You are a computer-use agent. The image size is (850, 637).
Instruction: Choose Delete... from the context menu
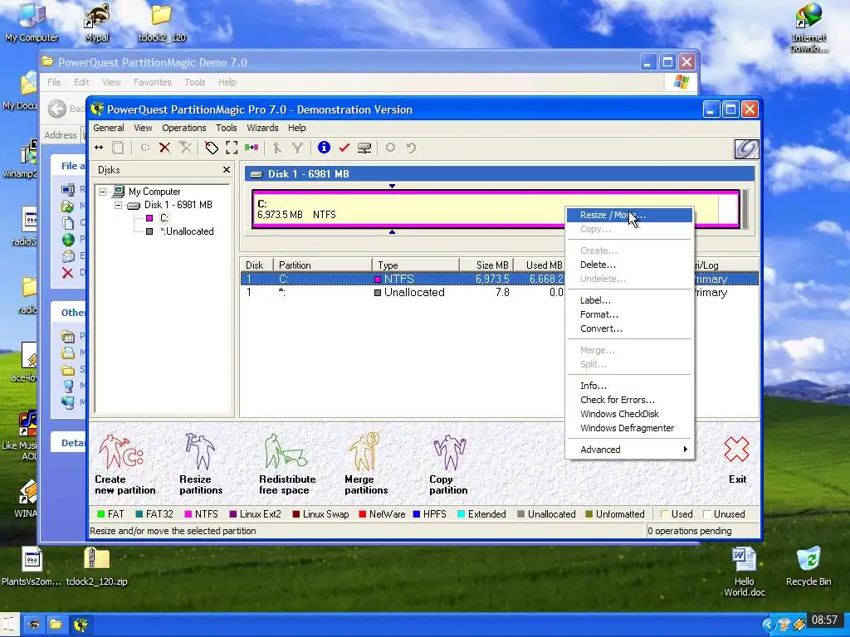click(x=629, y=265)
